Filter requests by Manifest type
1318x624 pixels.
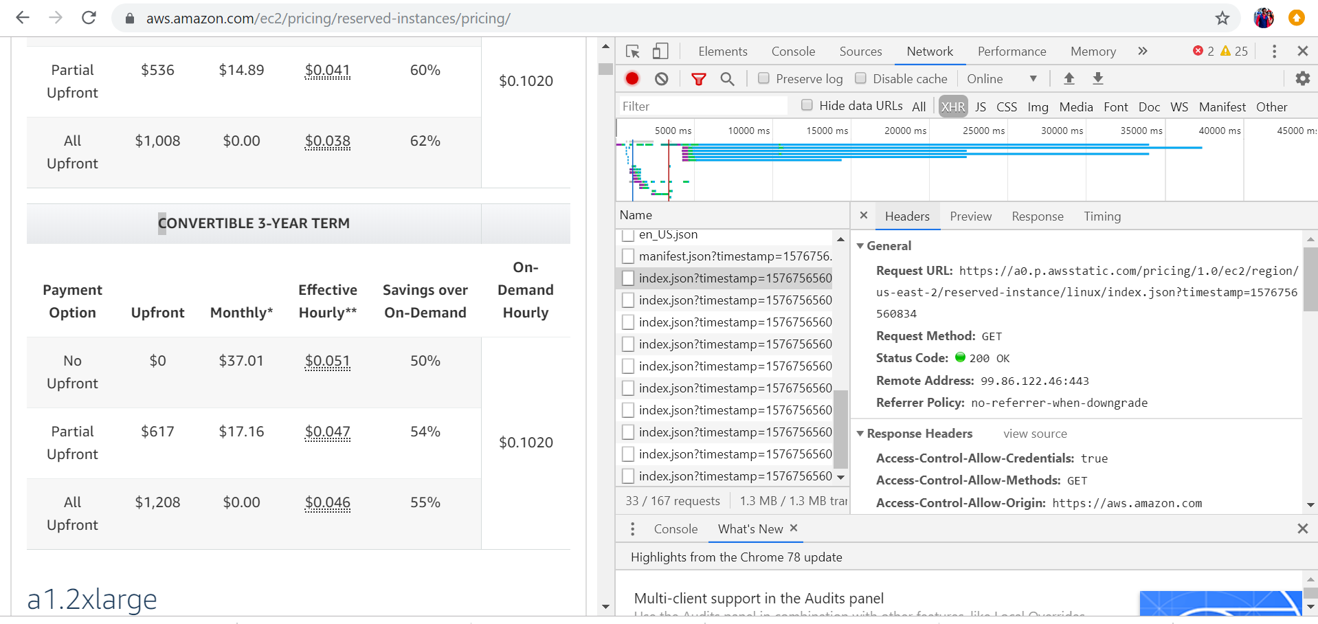point(1222,107)
